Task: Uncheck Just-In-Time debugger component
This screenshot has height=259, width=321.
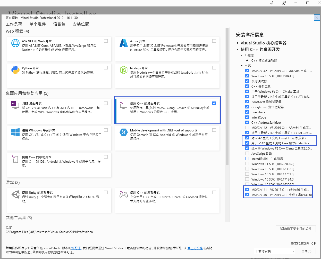Action: tap(247, 81)
